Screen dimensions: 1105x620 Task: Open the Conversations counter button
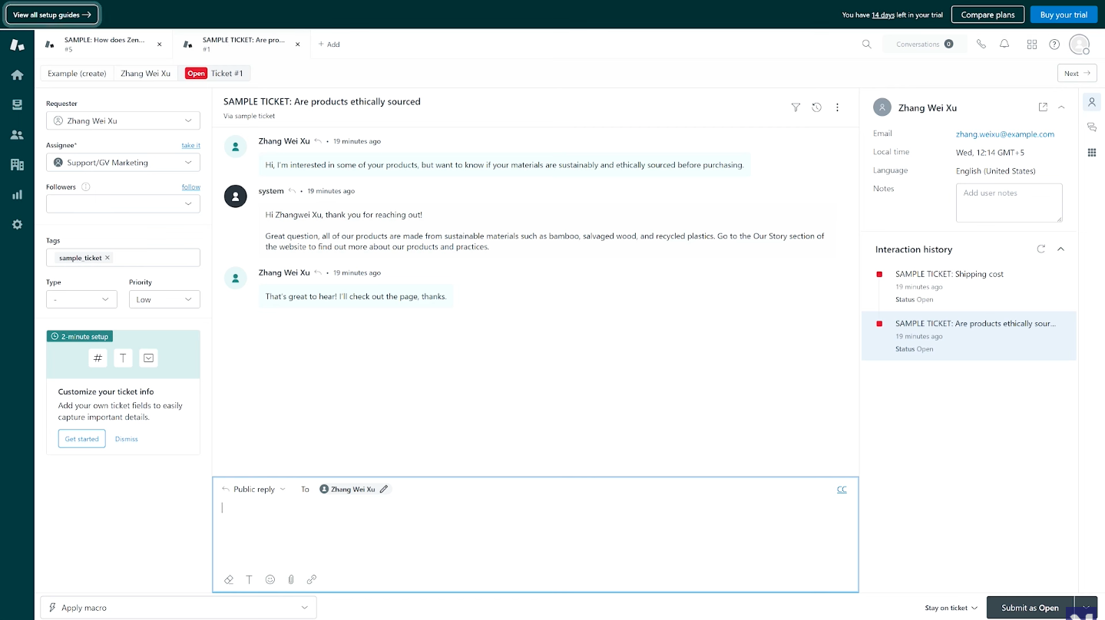coord(925,45)
